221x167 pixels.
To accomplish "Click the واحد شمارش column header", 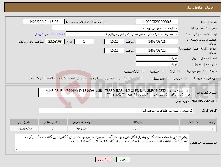I will click(82, 122).
